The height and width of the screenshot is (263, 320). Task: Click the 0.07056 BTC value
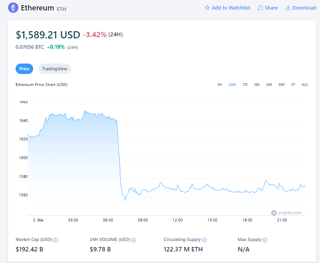pos(30,47)
